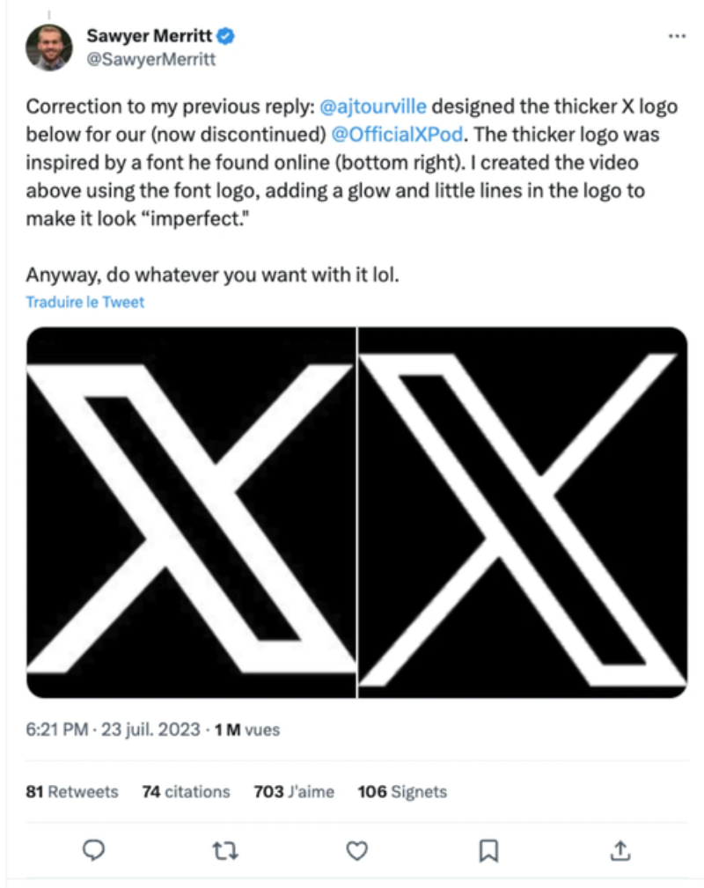Open the right thinner X logo image
Viewport: 704px width, 888px height.
[523, 512]
